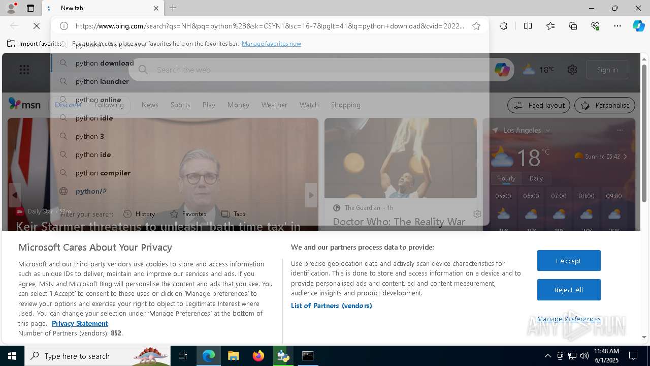Close the New tab tab

coord(156,8)
